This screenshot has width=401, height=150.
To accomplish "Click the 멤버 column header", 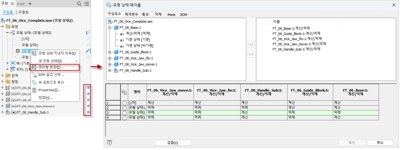I will point(137,92).
